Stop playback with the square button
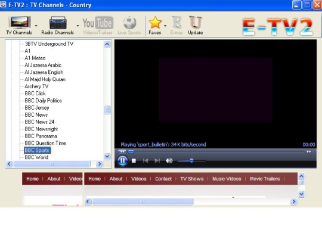 134,161
